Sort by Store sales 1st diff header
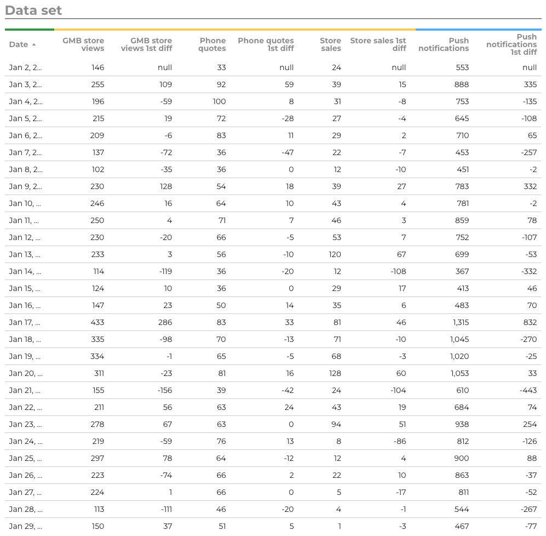Screen dimensions: 546x536 [x=378, y=44]
